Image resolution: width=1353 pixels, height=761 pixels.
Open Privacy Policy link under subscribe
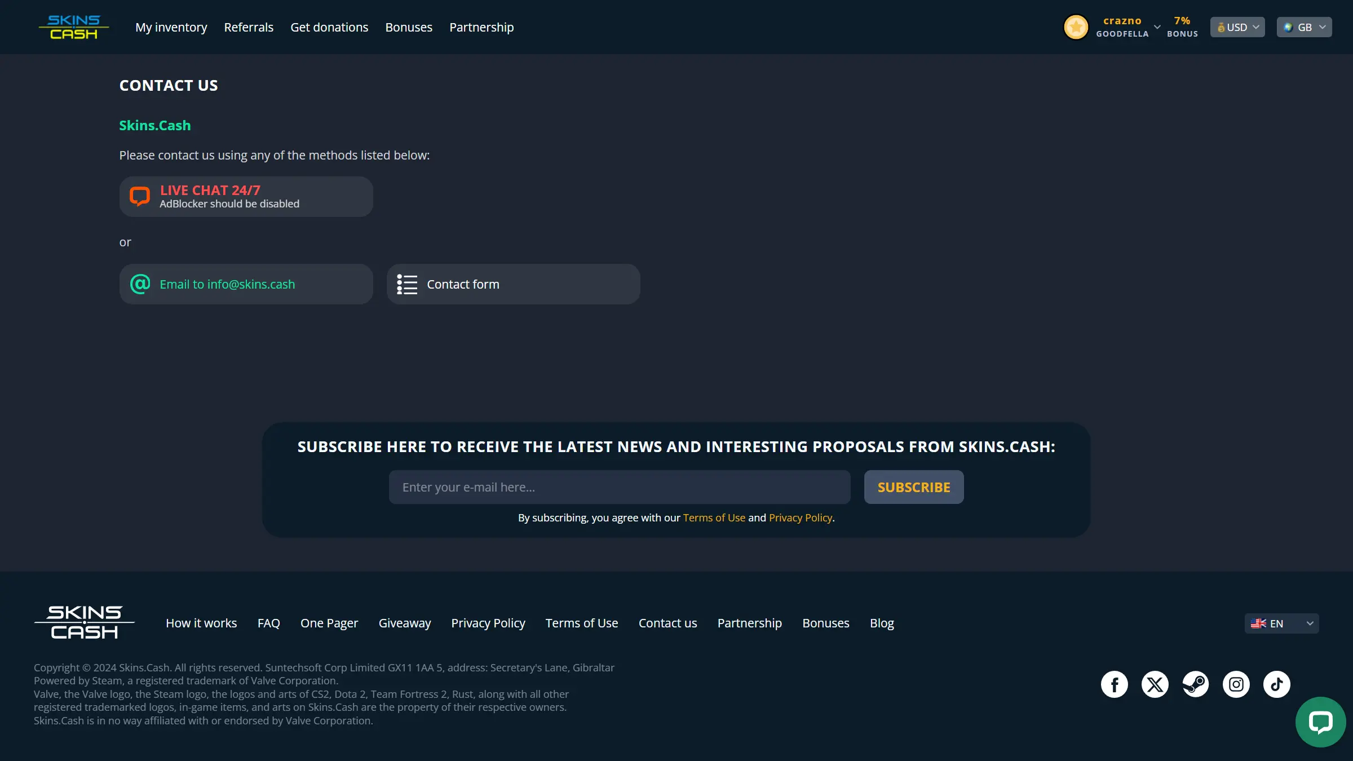801,517
